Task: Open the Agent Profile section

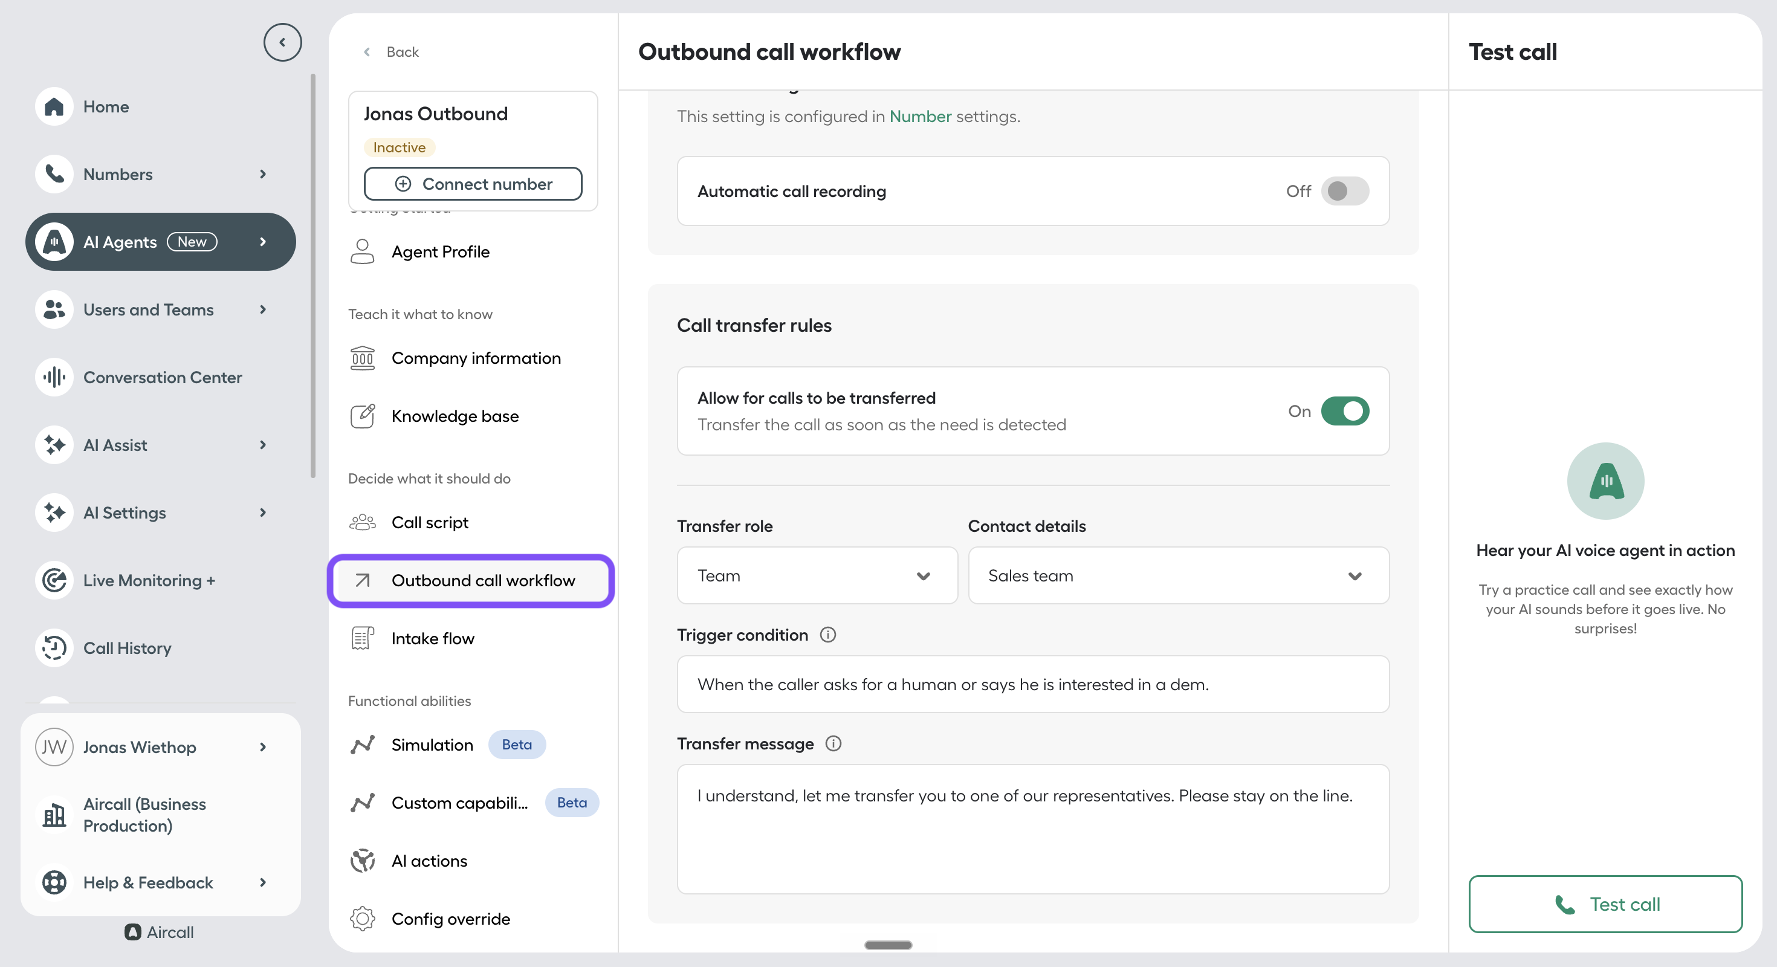Action: click(x=472, y=252)
